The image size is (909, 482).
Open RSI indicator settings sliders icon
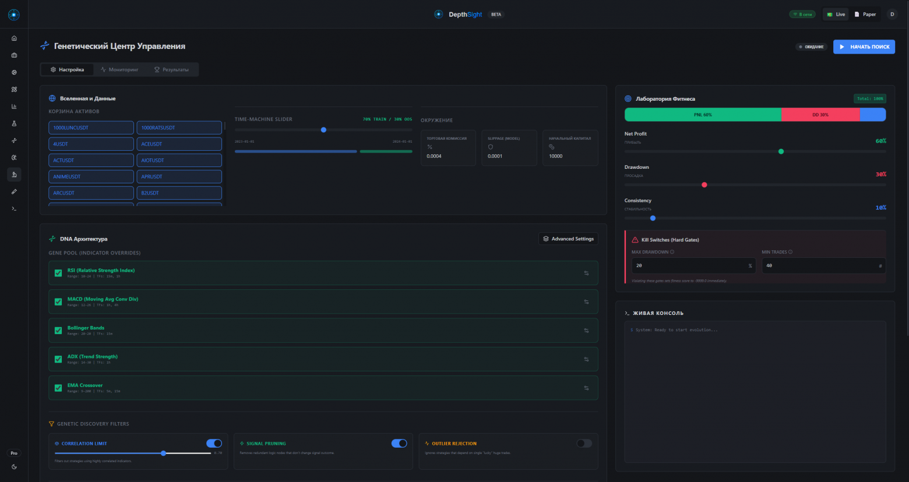pos(586,273)
